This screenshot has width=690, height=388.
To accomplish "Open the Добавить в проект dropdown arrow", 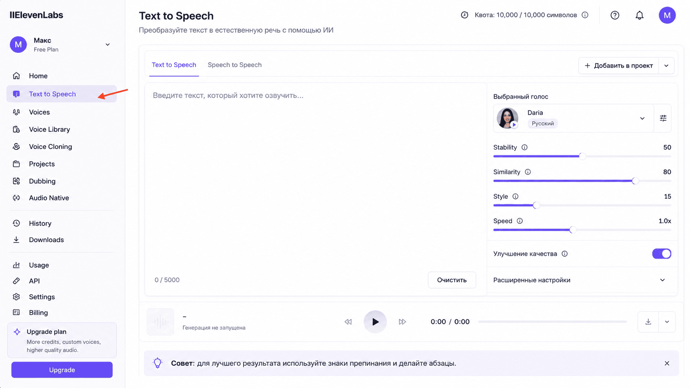I will click(666, 66).
